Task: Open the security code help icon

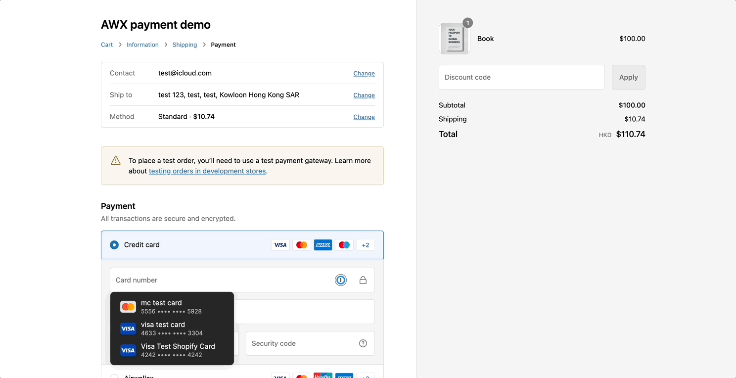Action: pos(363,343)
